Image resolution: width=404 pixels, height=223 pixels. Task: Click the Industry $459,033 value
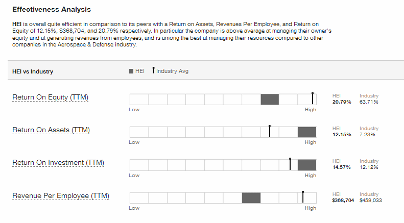(x=371, y=201)
